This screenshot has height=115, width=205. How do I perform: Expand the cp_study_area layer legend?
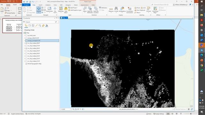25,35
